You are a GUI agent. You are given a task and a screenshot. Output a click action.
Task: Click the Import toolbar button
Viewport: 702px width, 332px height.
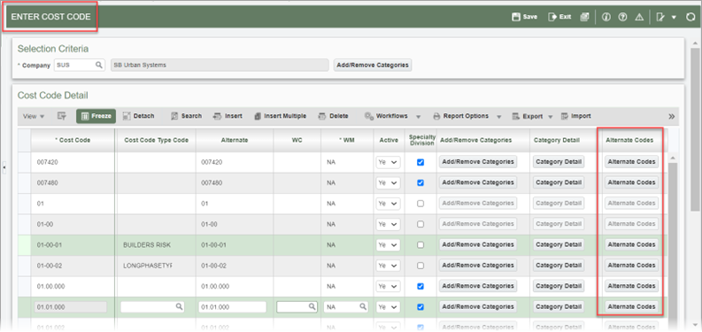click(575, 116)
